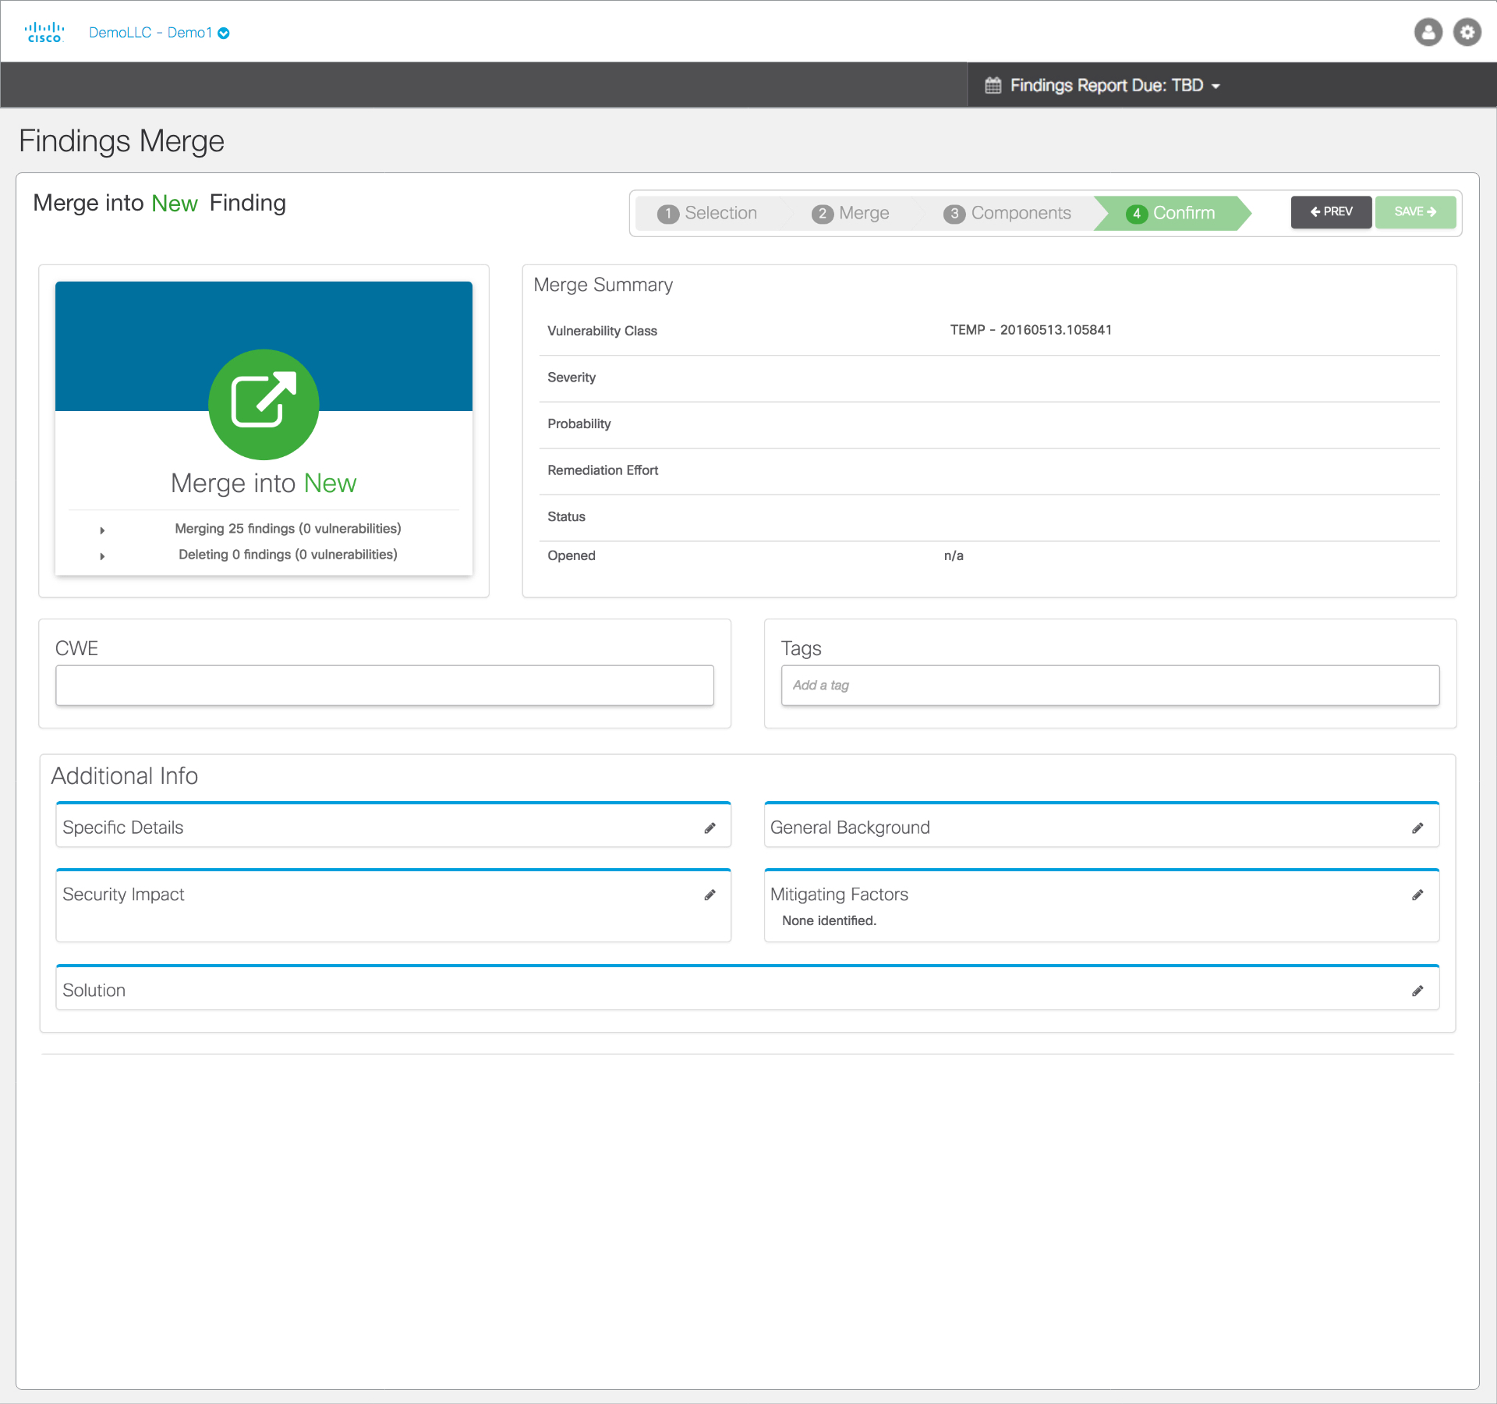
Task: Click the calendar icon beside Findings Report Due
Action: pos(993,85)
